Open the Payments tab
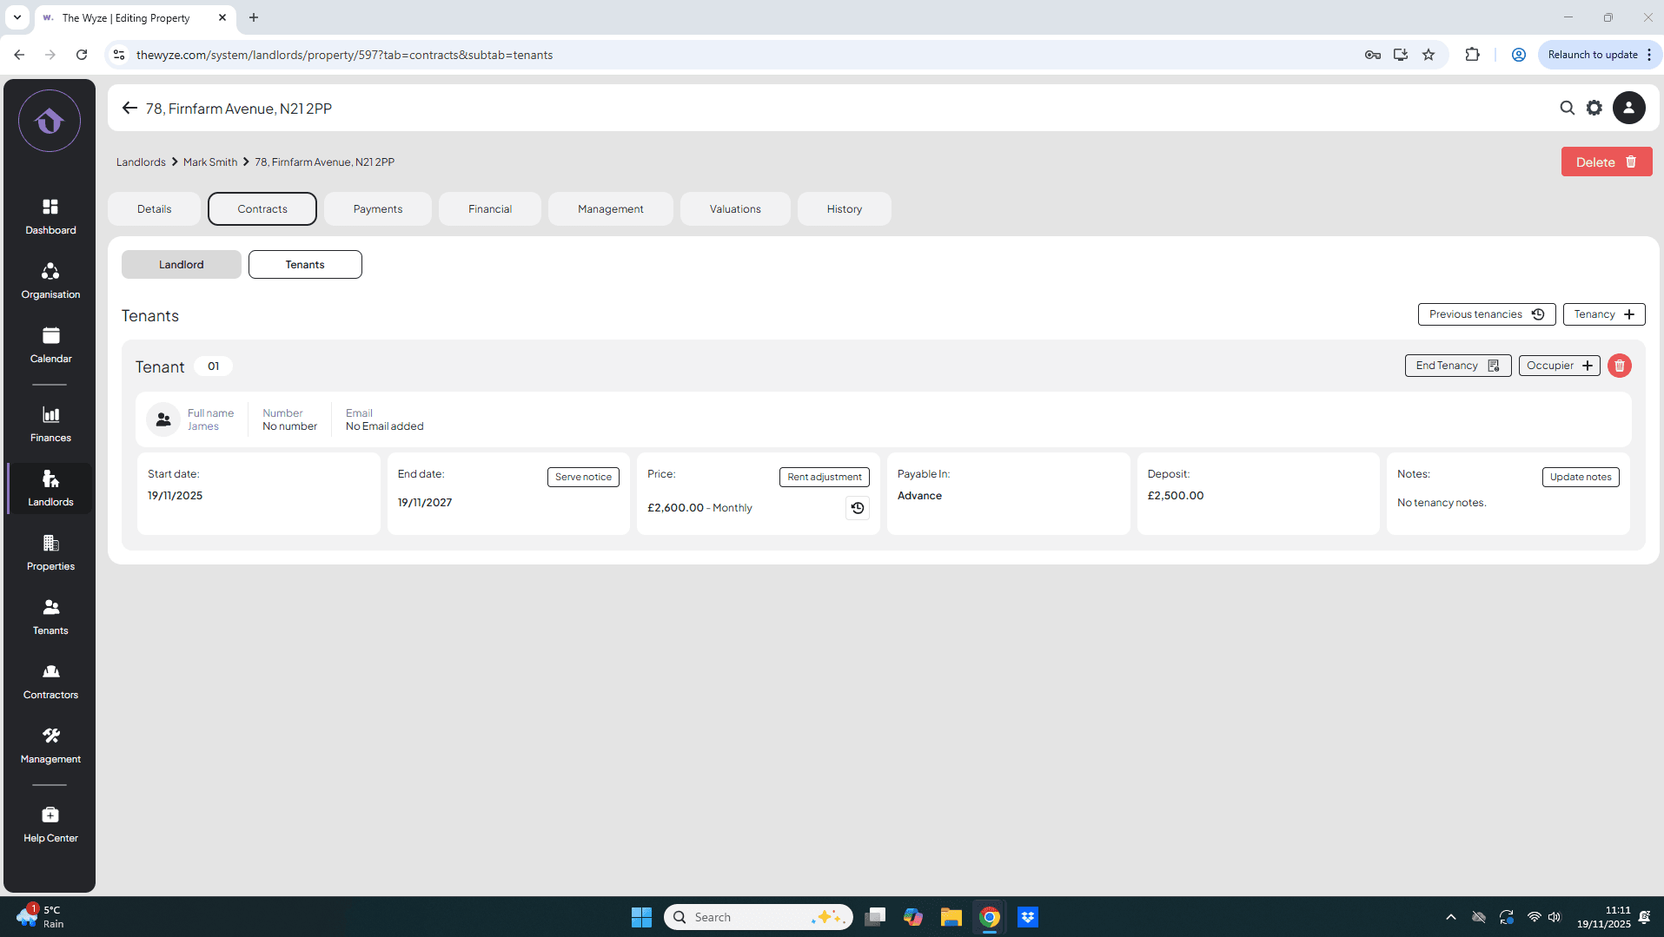The height and width of the screenshot is (937, 1664). coord(377,209)
